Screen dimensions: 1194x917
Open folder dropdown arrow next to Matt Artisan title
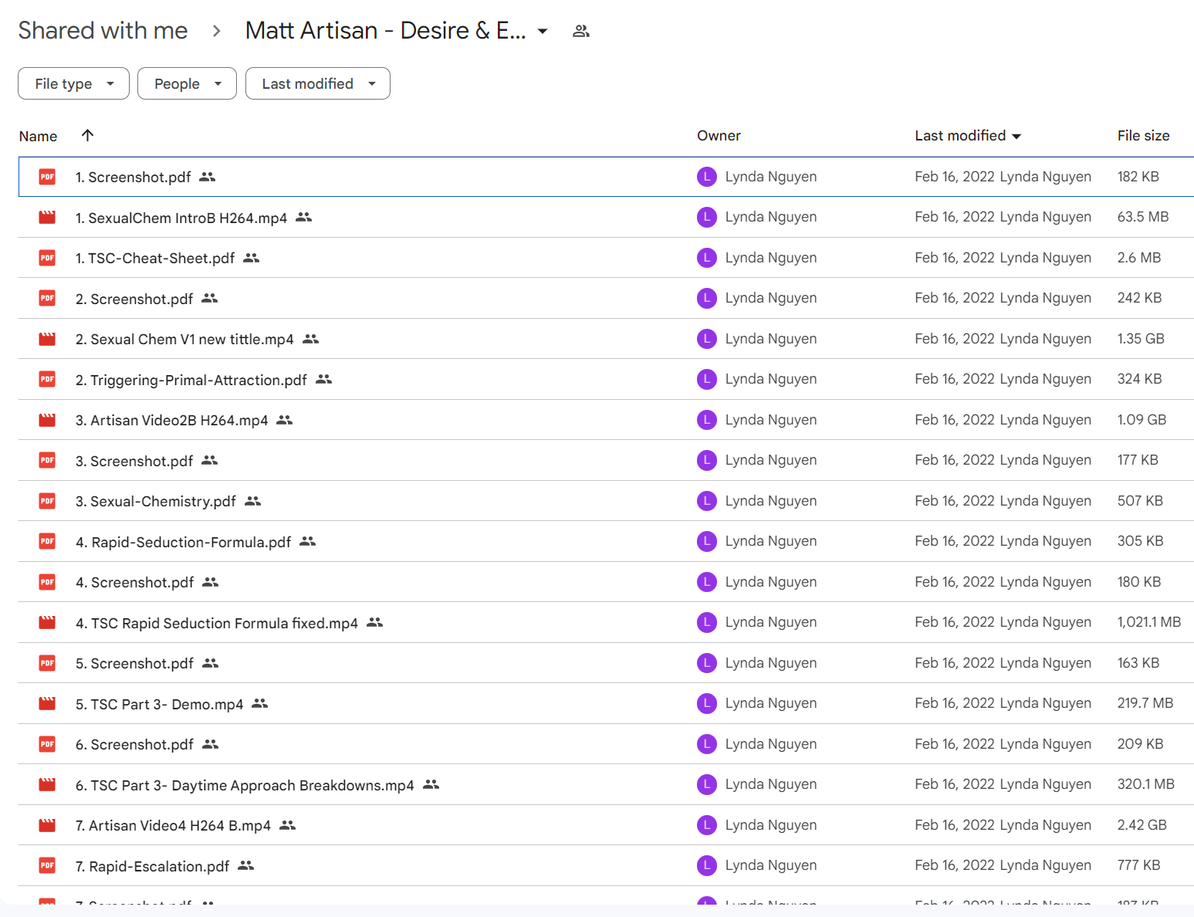click(543, 31)
